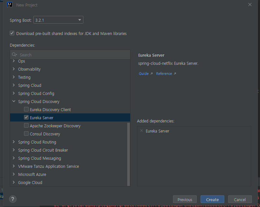The height and width of the screenshot is (207, 260).
Task: Expand the Spring Cloud Messaging category
Action: [x=14, y=158]
